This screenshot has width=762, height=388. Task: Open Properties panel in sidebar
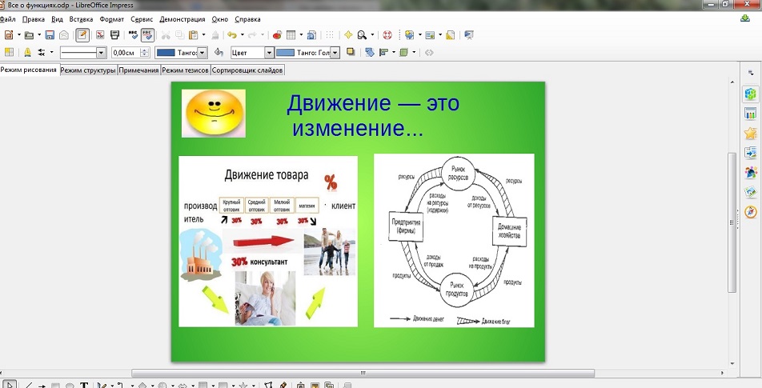[x=750, y=94]
